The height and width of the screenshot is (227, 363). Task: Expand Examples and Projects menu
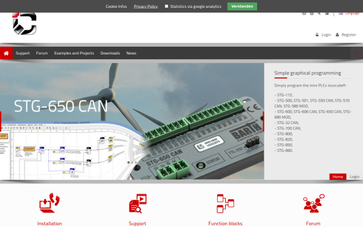coord(74,53)
